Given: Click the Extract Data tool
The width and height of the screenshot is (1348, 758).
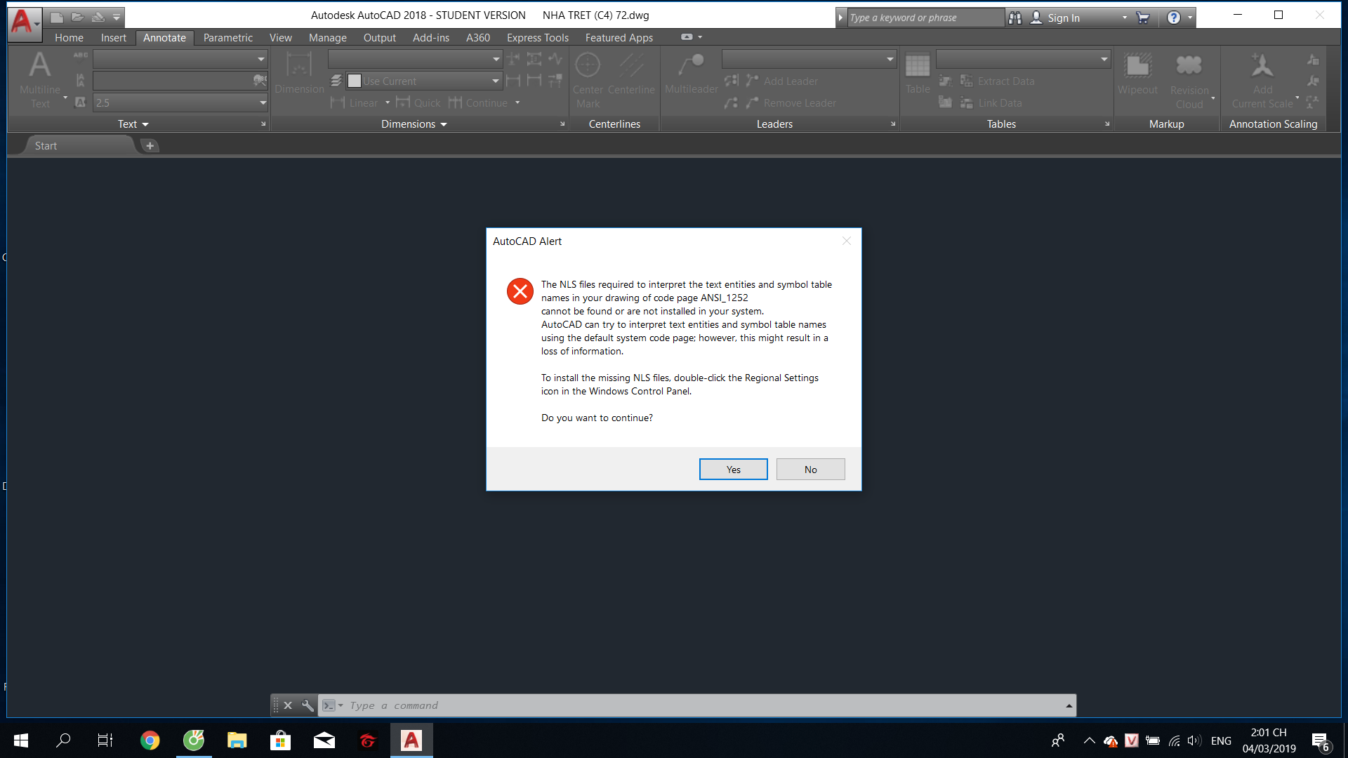Looking at the screenshot, I should [x=997, y=81].
